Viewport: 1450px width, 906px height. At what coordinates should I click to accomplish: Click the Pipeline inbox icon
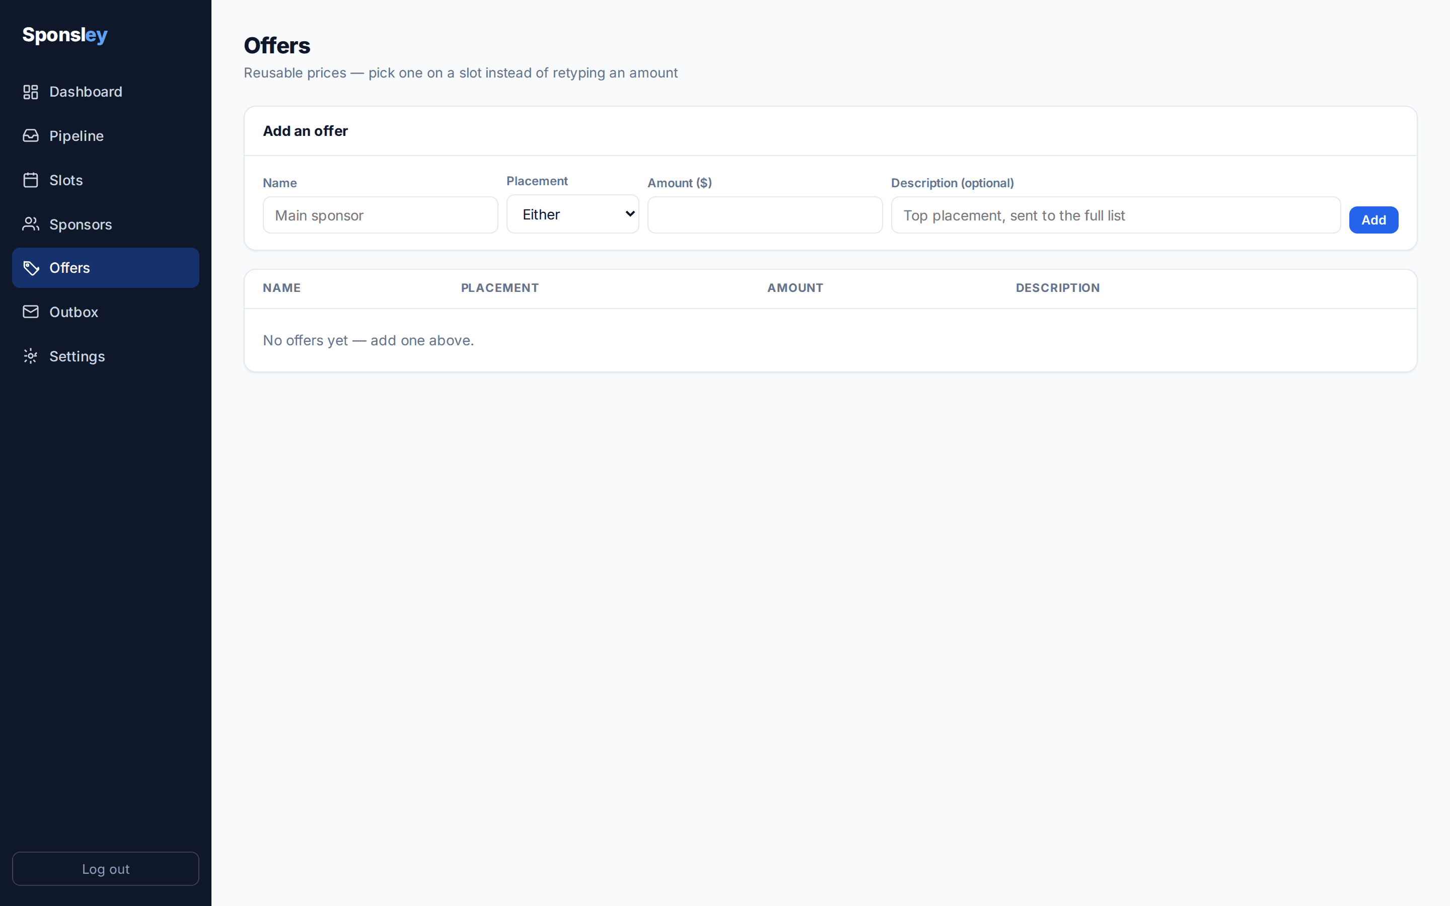[31, 136]
